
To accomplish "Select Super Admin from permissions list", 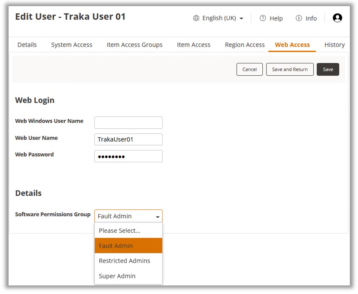I will [117, 276].
